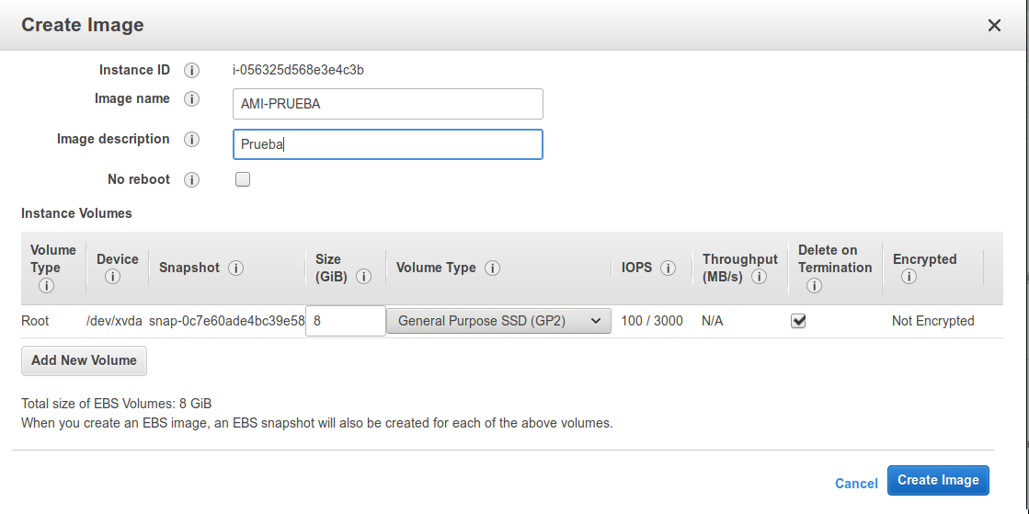Screen dimensions: 1029x514
Task: Click info icon next to Instance ID
Action: coord(191,71)
